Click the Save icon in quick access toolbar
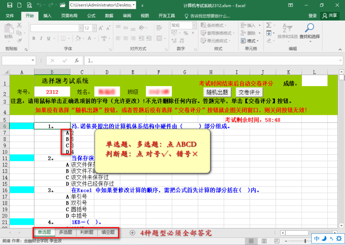Viewport: 345px width, 245px height. coord(10,5)
